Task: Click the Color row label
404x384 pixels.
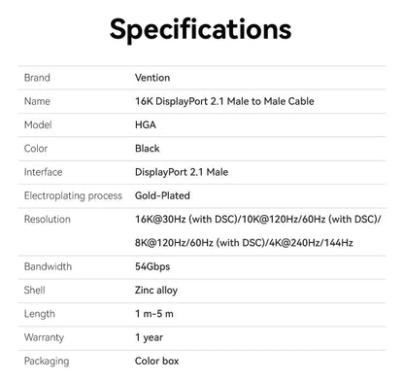Action: 36,149
